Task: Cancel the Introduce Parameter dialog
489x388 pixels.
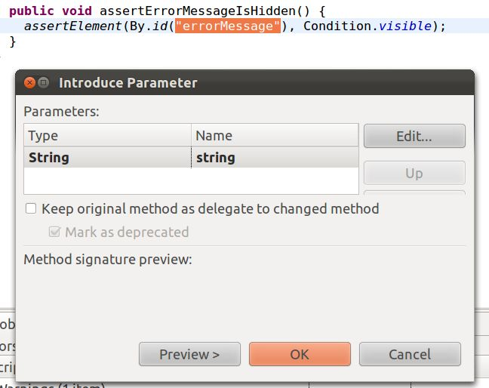Action: 410,354
